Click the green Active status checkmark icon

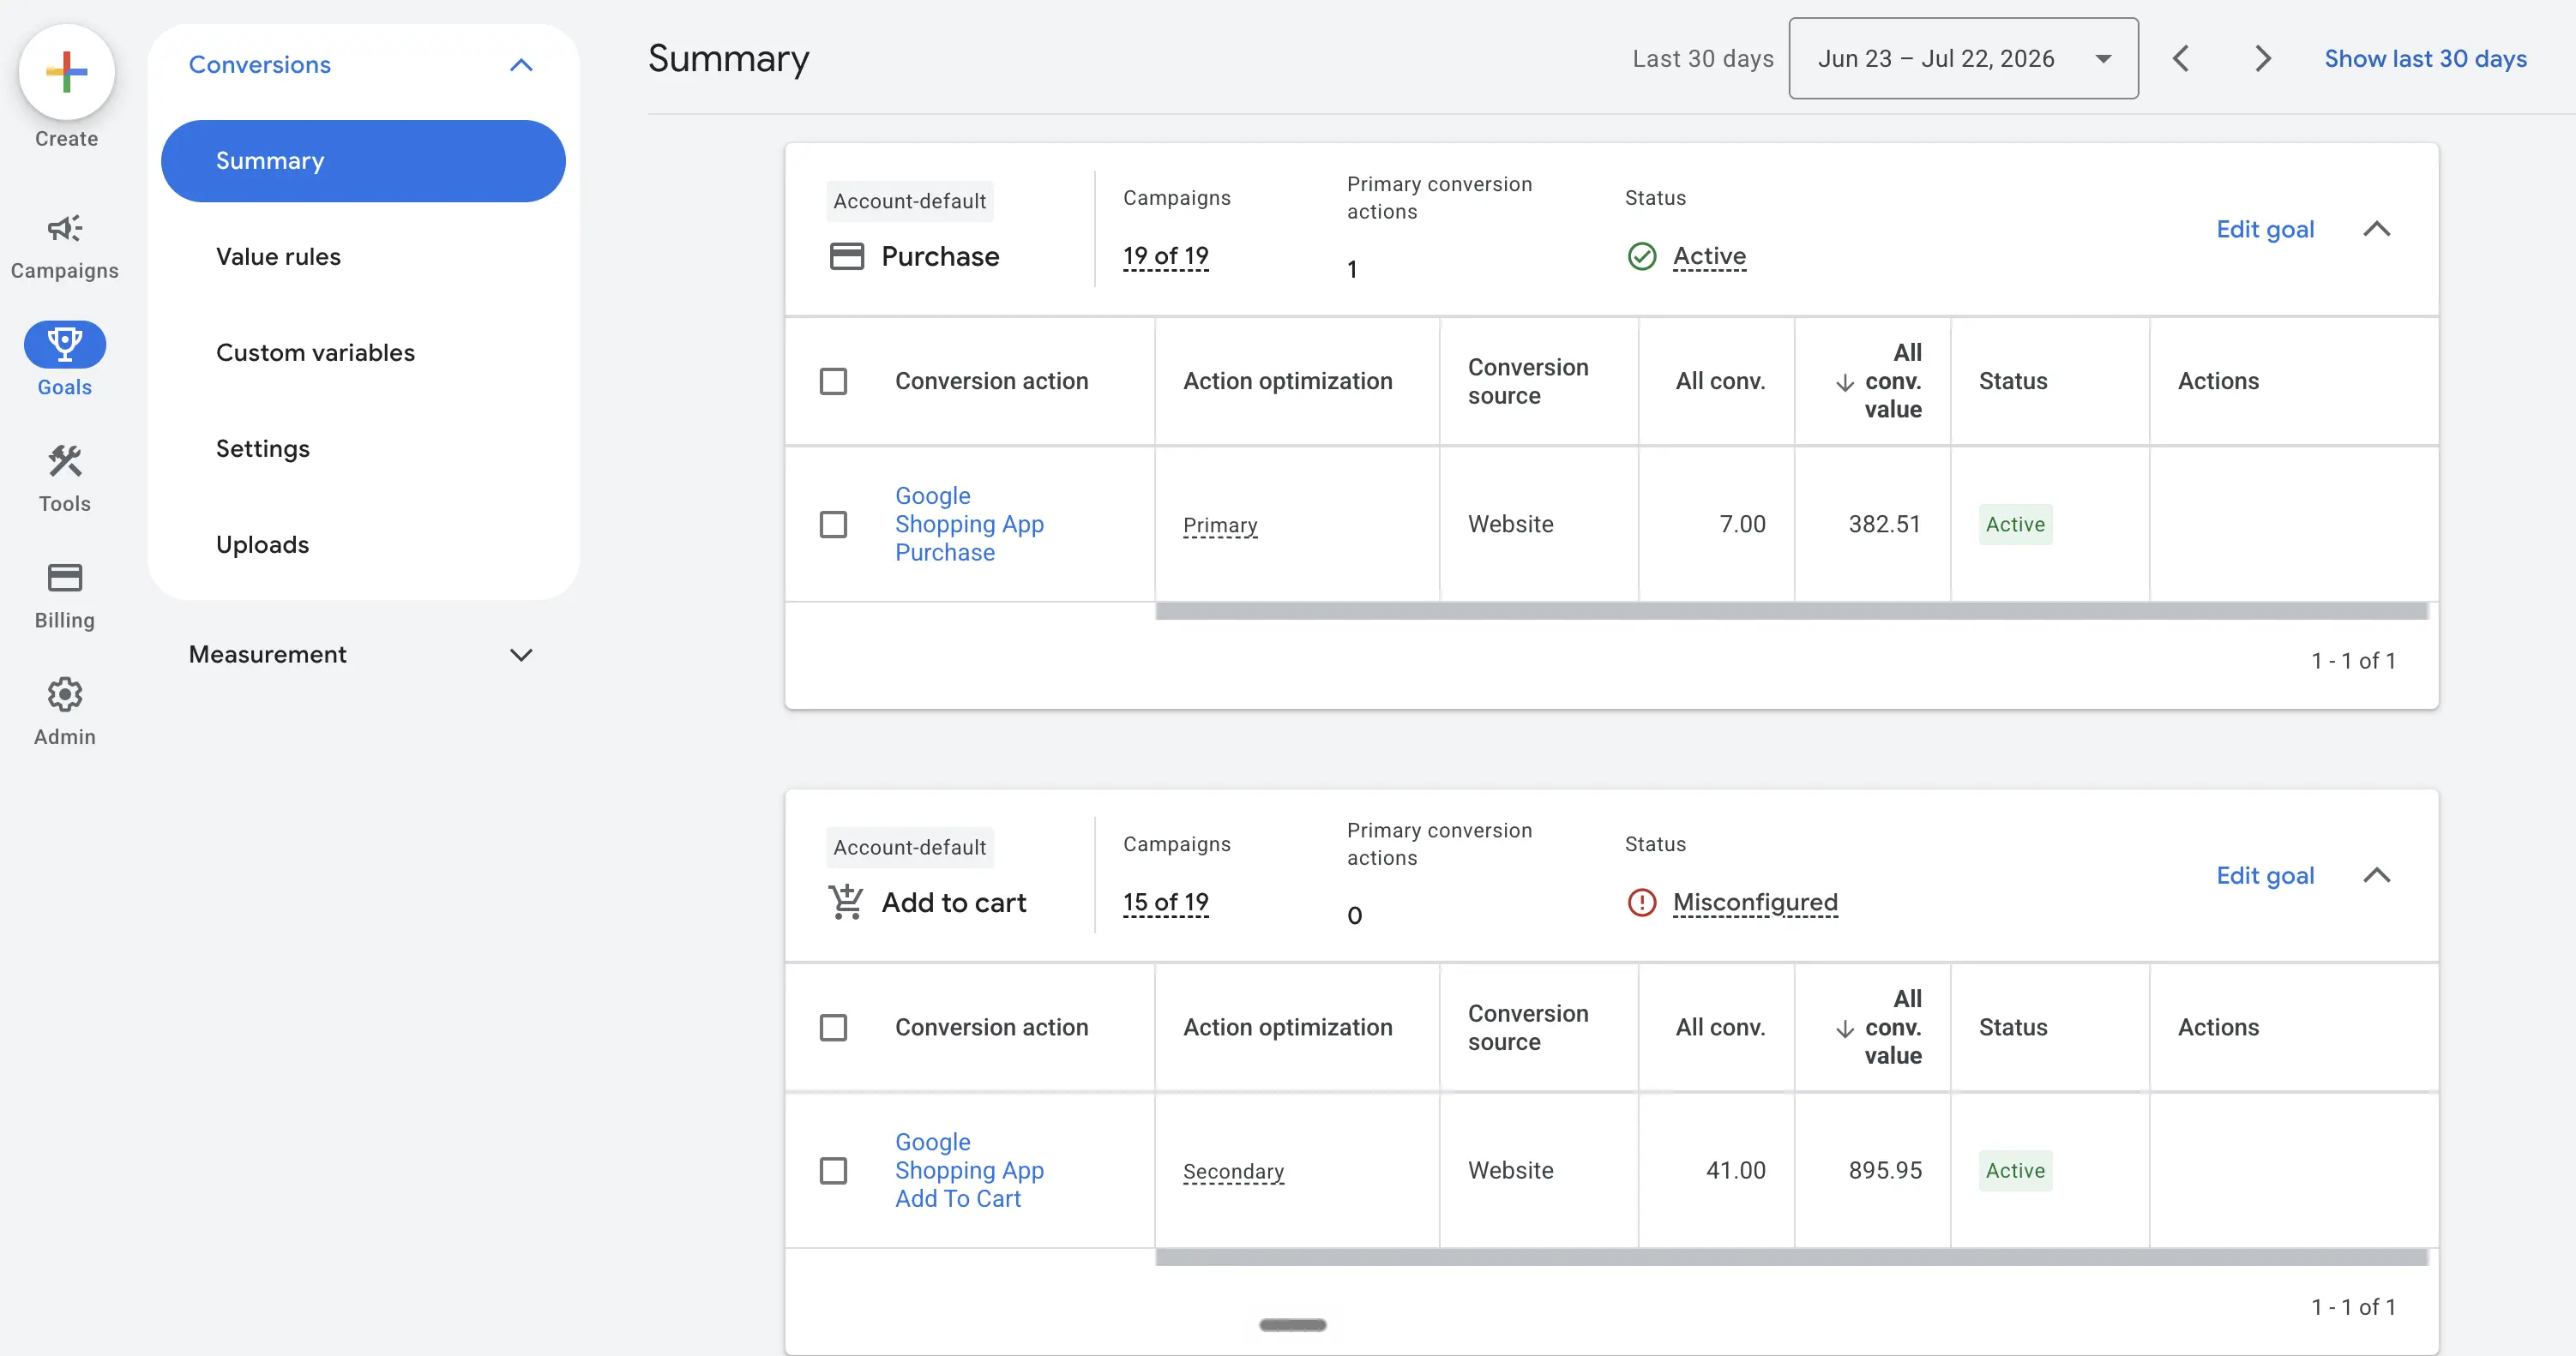coord(1642,257)
